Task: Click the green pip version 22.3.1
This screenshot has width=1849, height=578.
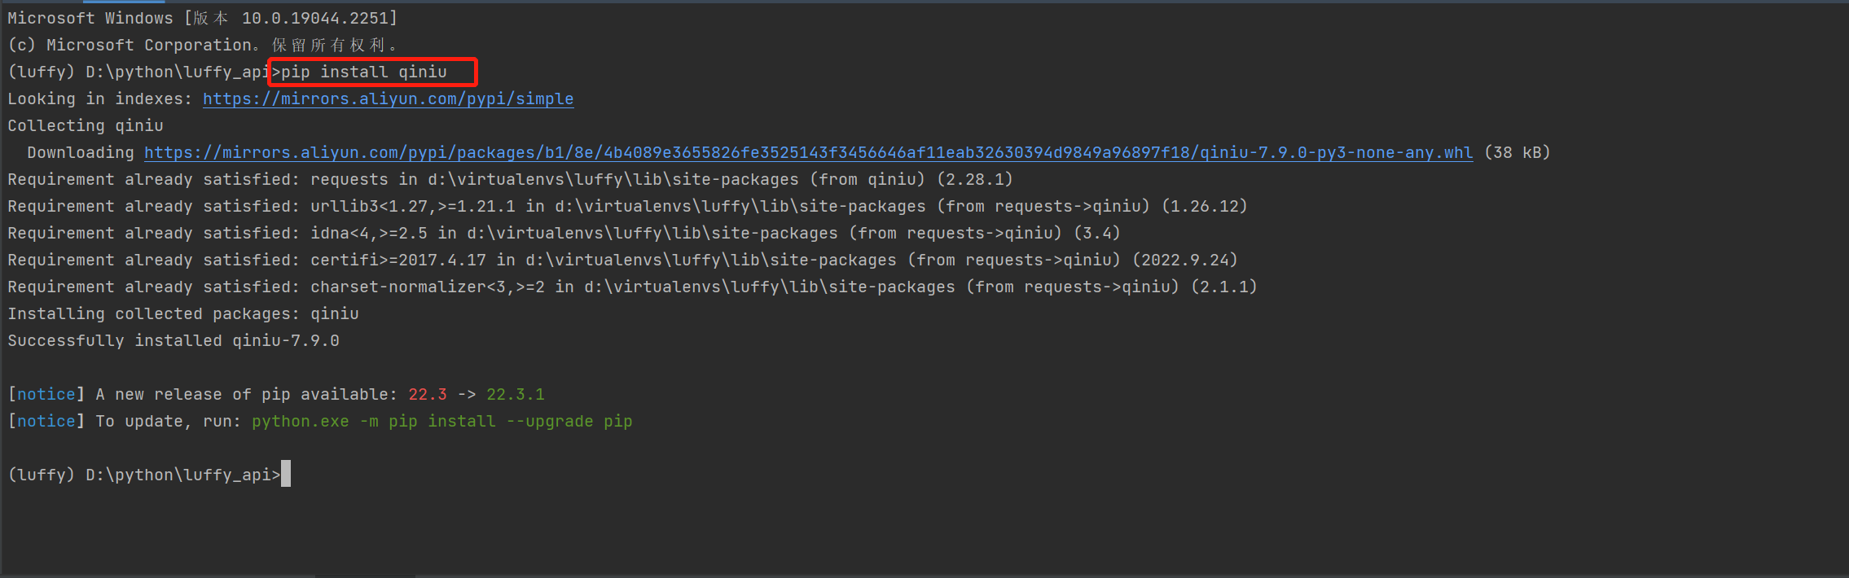Action: pos(515,395)
